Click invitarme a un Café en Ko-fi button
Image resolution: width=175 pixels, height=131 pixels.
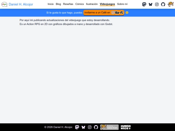coord(104,13)
